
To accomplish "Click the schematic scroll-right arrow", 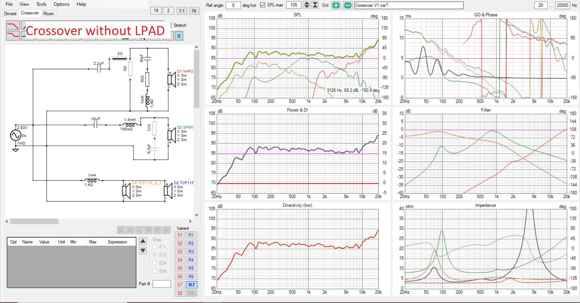I will point(190,221).
